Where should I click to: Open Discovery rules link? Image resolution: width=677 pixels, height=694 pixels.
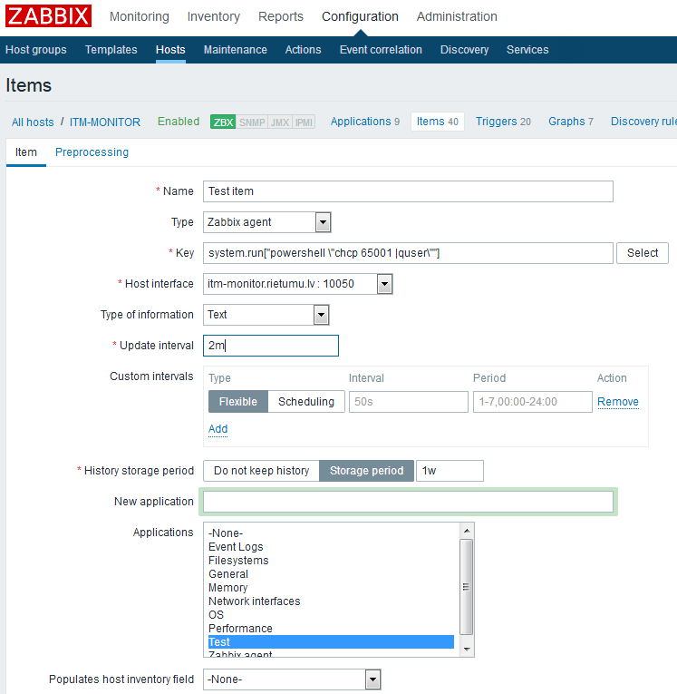tap(643, 122)
